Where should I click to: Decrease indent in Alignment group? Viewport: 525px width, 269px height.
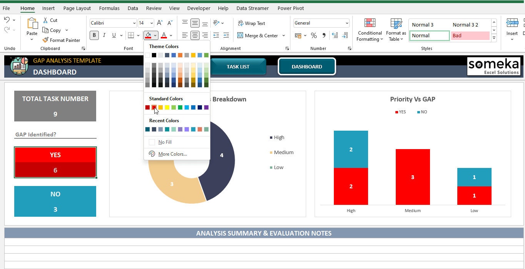(x=216, y=35)
